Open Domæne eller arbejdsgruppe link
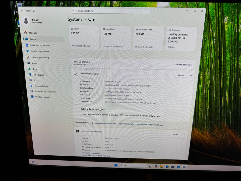The height and width of the screenshot is (181, 241). (104, 123)
